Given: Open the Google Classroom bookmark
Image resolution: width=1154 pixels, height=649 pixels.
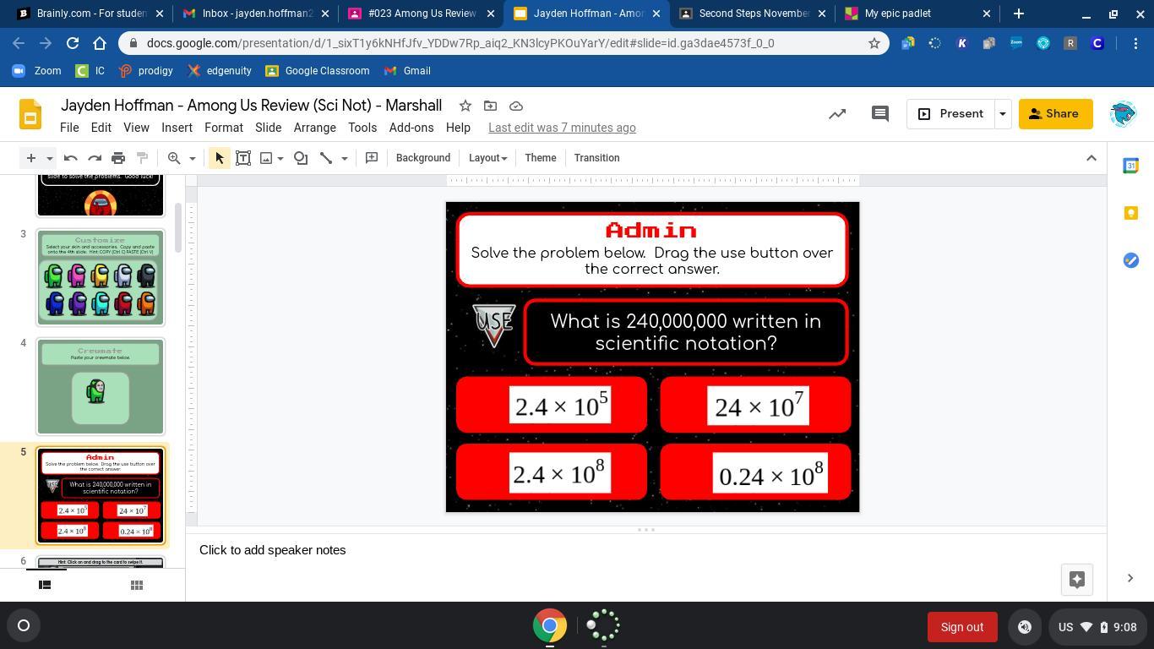Looking at the screenshot, I should [x=318, y=71].
